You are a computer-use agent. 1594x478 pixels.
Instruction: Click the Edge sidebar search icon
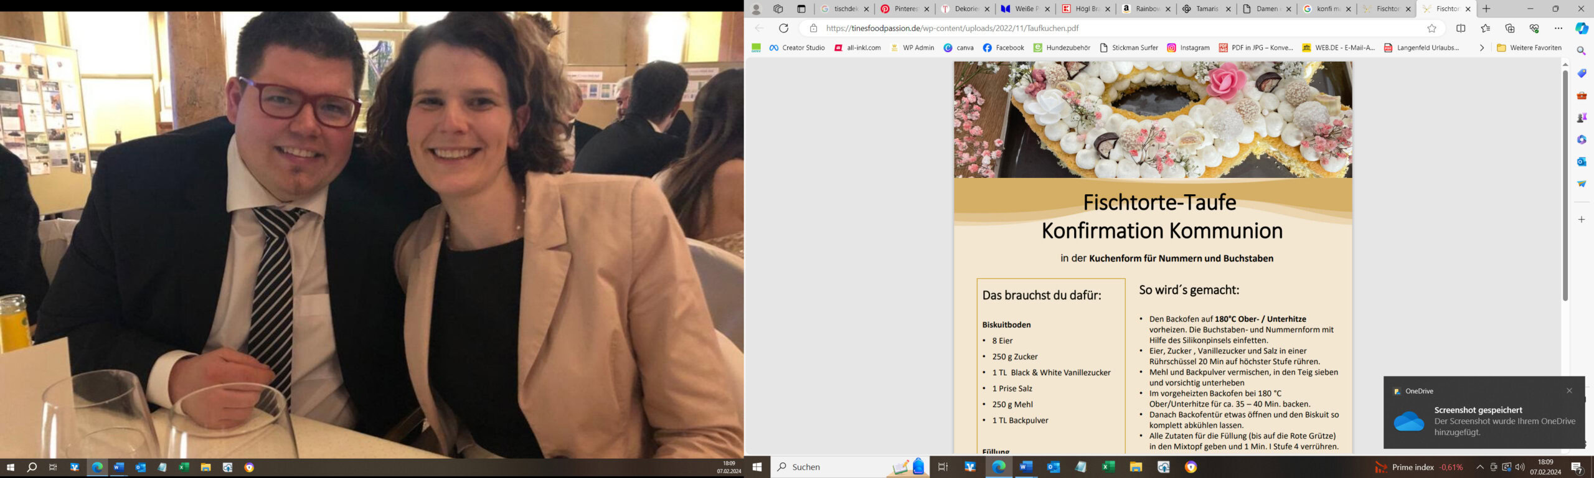(1582, 50)
